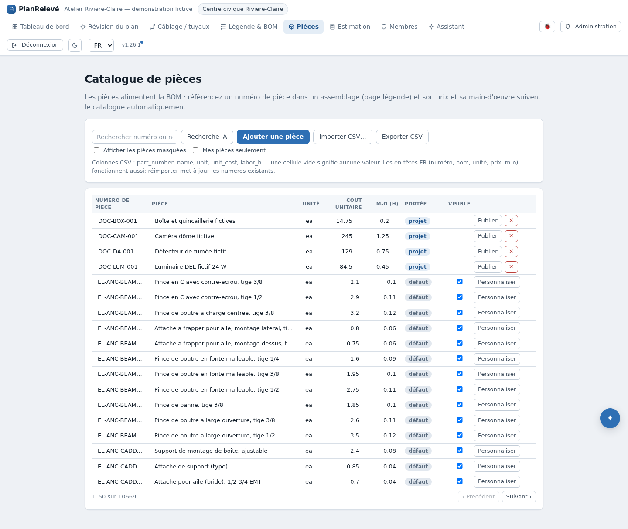628x529 pixels.
Task: Open the floating assistant sparkle button
Action: (610, 418)
